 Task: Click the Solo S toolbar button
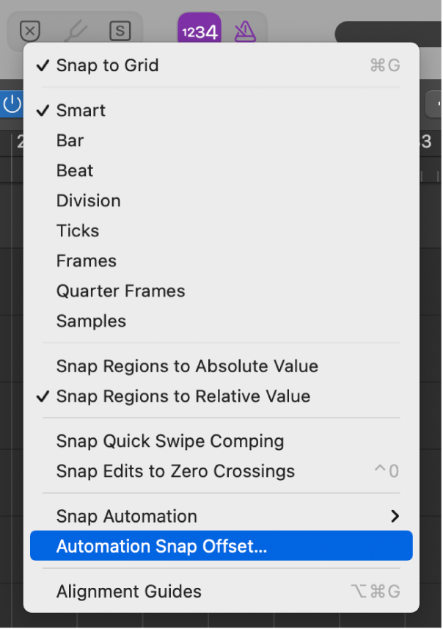pyautogui.click(x=120, y=31)
